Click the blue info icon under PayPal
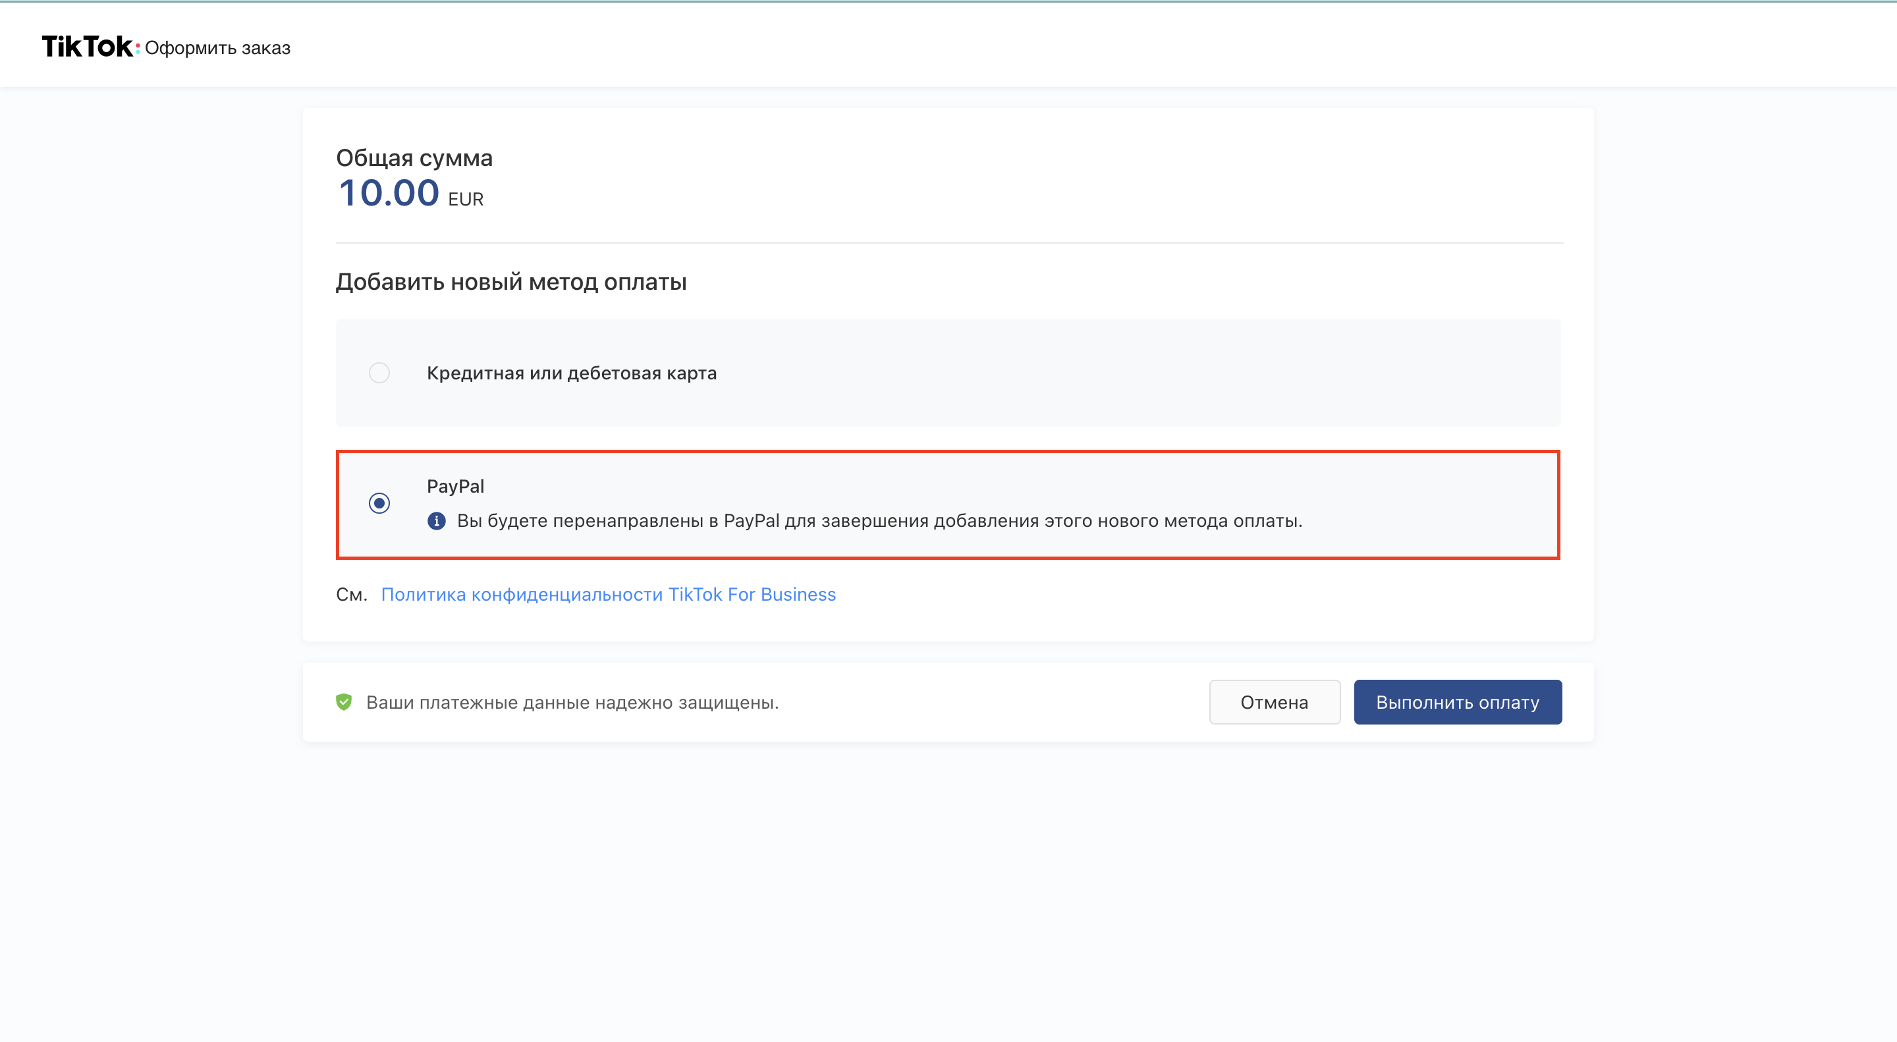Image resolution: width=1897 pixels, height=1042 pixels. [436, 520]
